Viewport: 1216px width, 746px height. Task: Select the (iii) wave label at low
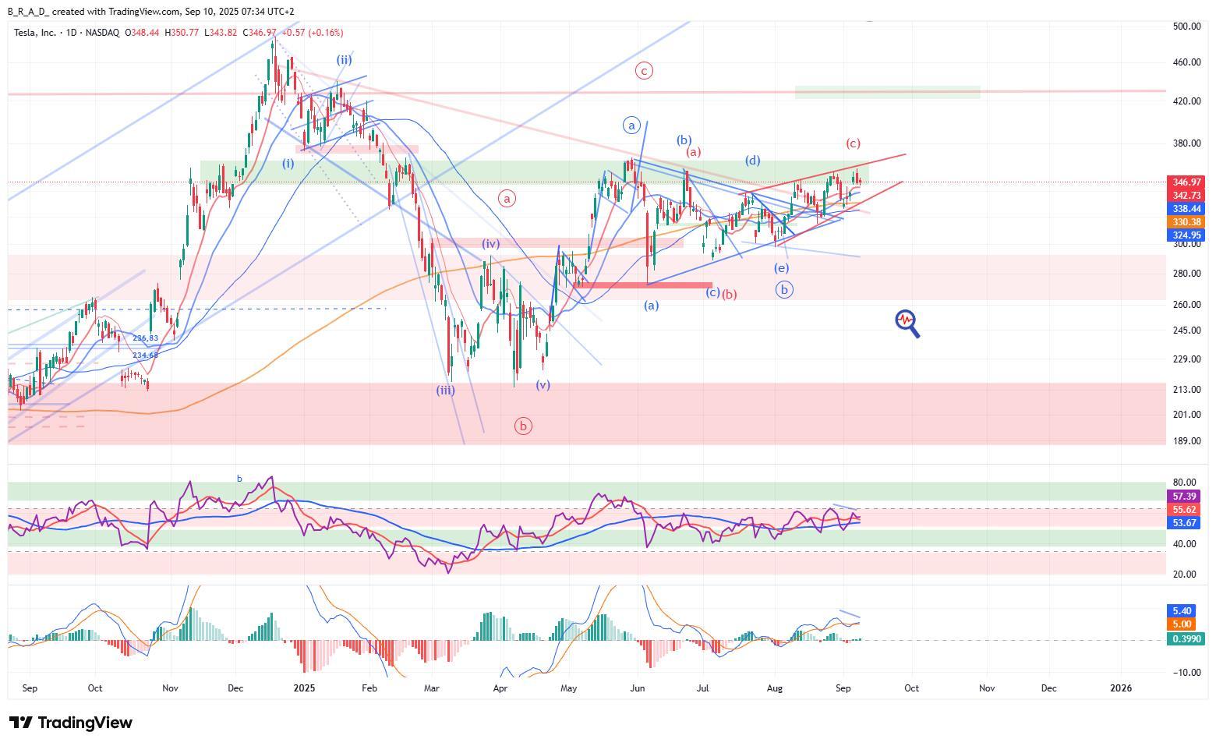(x=445, y=390)
